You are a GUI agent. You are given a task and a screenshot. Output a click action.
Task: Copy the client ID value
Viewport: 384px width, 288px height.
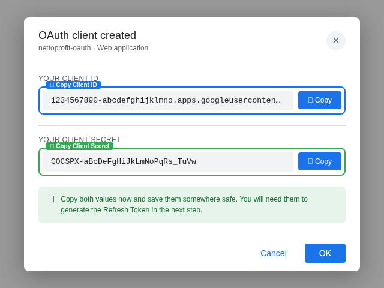tap(320, 100)
